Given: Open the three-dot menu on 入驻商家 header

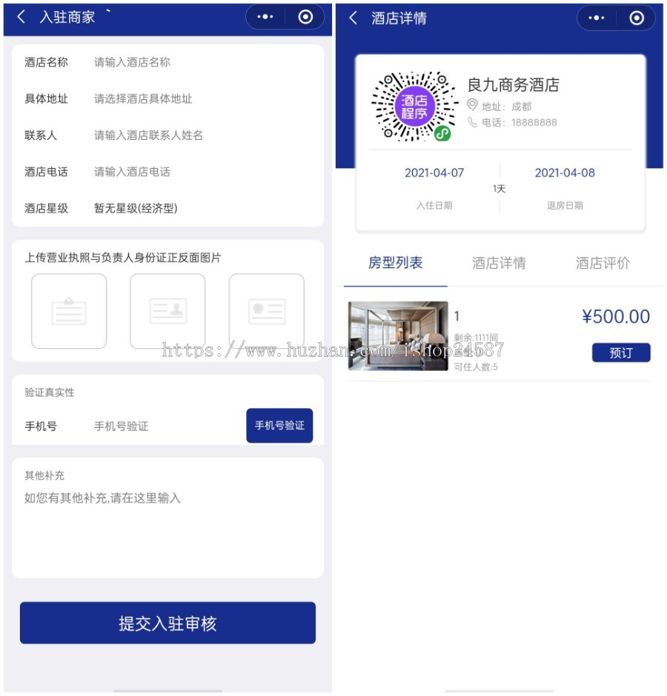Looking at the screenshot, I should click(265, 17).
